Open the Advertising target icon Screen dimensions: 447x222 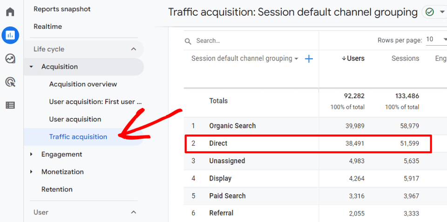(x=10, y=82)
